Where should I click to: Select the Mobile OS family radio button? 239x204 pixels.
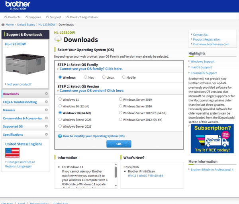pos(123,77)
